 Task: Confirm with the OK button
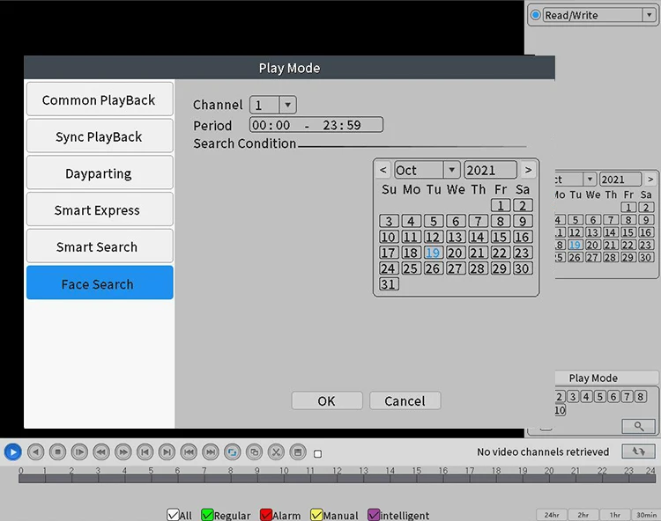327,400
